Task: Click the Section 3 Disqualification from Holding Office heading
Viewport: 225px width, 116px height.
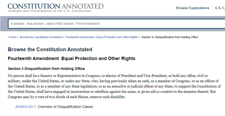Action: click(46, 69)
